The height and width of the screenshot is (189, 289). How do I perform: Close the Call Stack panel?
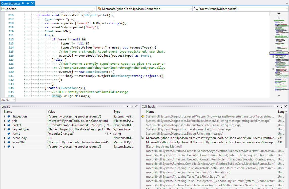pyautogui.click(x=286, y=107)
